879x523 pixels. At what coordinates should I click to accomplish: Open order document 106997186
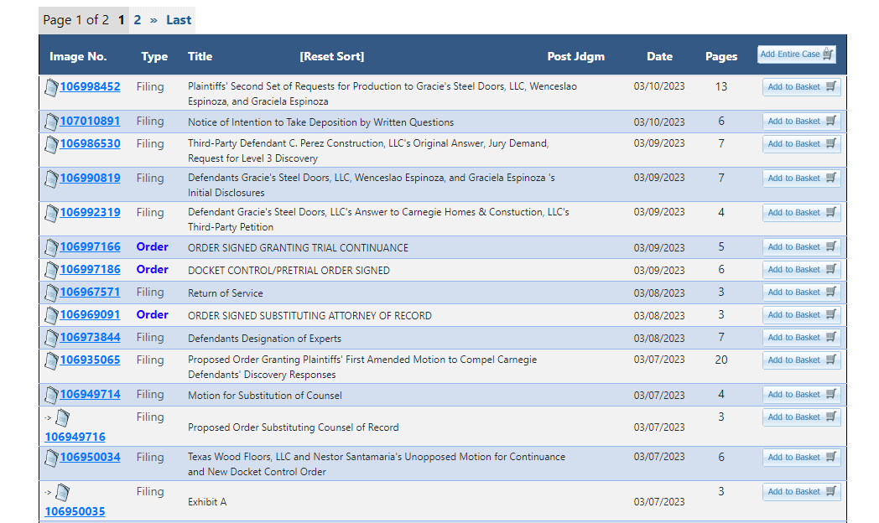pyautogui.click(x=91, y=269)
